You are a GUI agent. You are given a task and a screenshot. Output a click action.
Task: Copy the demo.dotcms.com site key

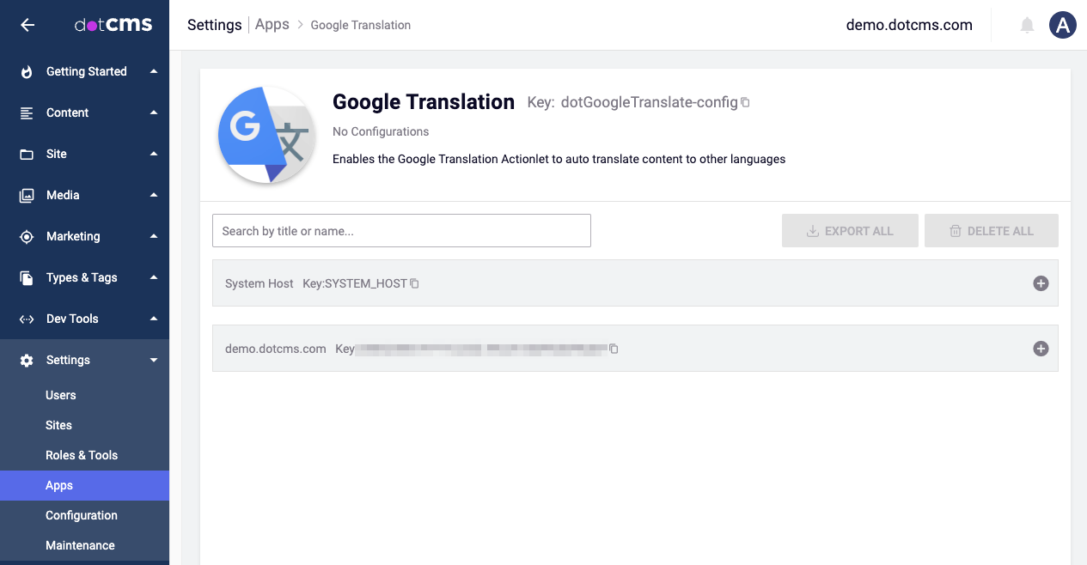coord(614,349)
